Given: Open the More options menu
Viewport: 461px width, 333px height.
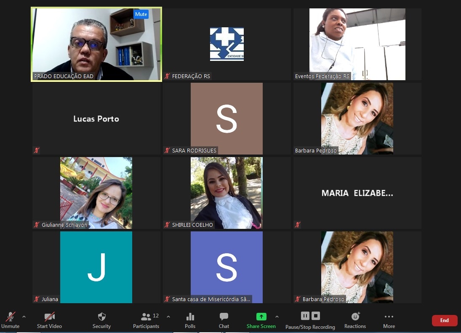Looking at the screenshot, I should pos(389,320).
